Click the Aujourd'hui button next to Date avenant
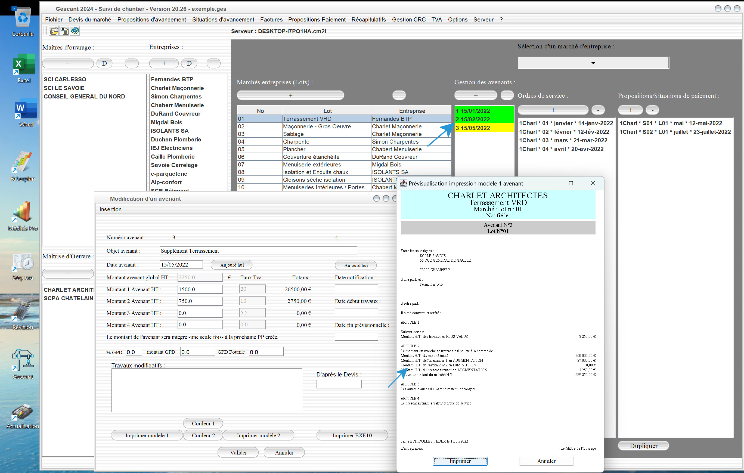 [232, 265]
